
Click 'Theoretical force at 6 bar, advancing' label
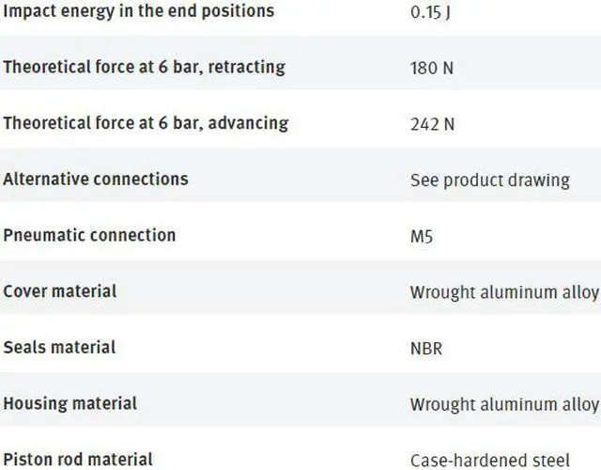[146, 123]
